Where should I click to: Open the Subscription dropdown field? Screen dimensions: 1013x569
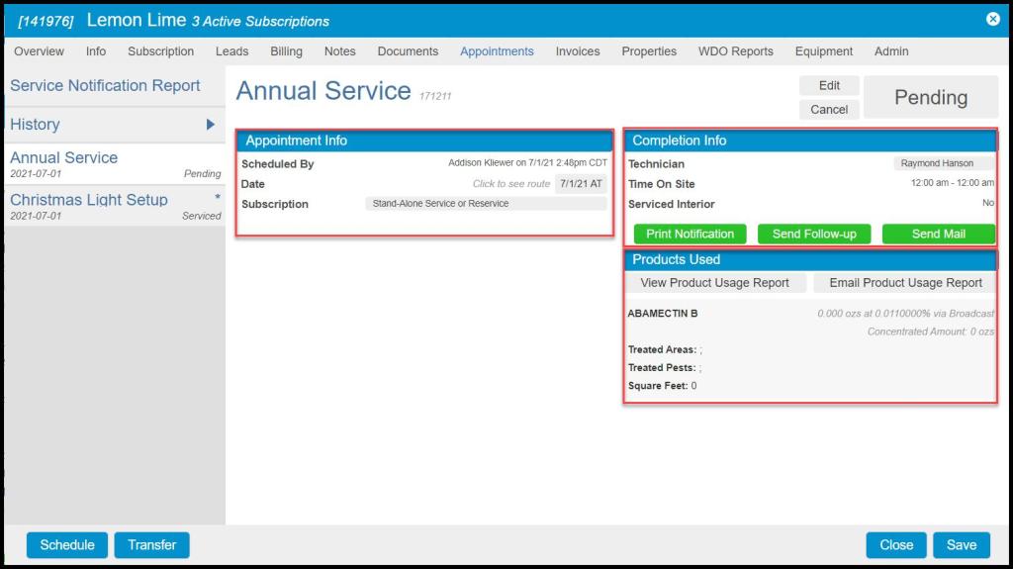[x=486, y=204]
